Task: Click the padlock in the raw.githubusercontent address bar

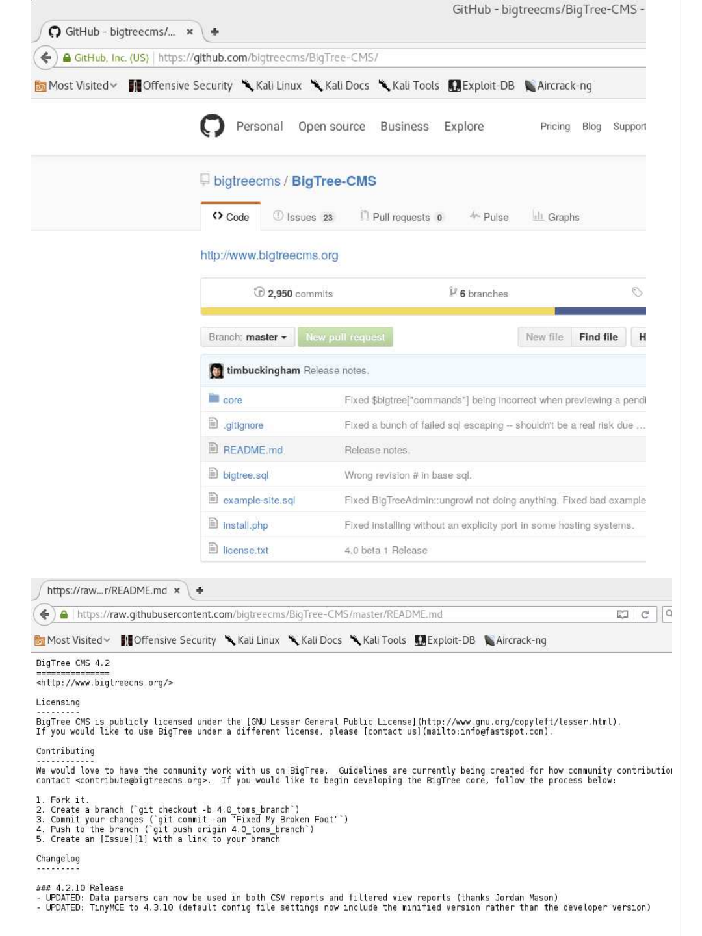Action: (x=64, y=614)
